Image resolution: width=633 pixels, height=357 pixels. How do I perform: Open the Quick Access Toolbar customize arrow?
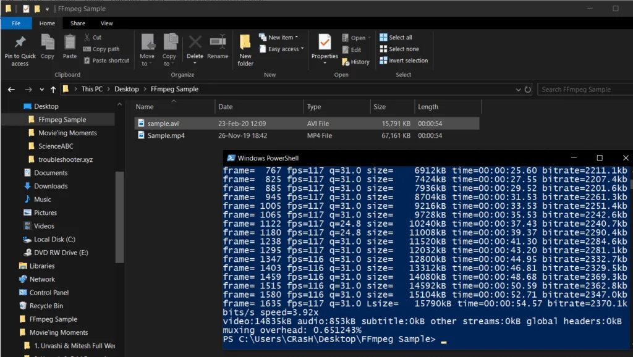click(x=47, y=9)
